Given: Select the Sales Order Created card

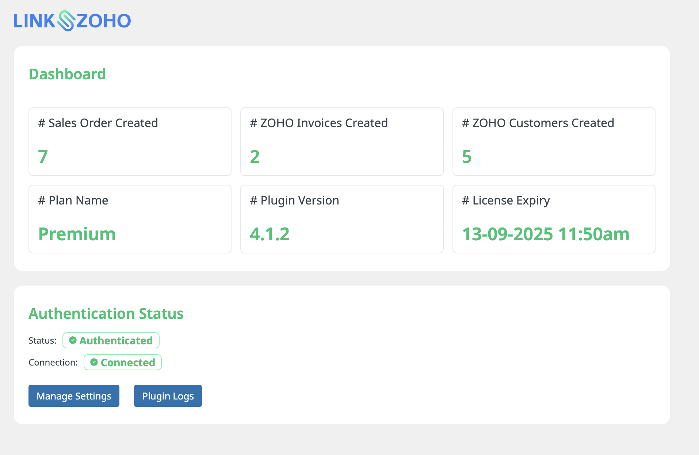Looking at the screenshot, I should pos(130,141).
